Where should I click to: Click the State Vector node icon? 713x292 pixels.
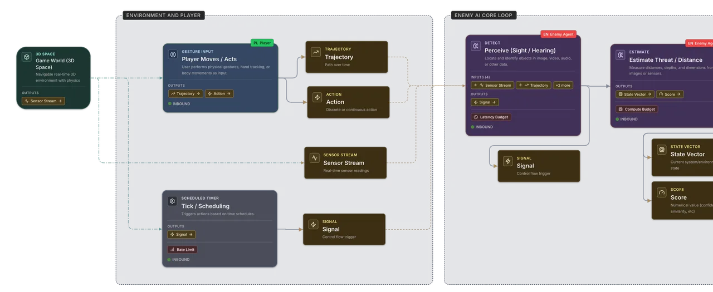coord(662,150)
